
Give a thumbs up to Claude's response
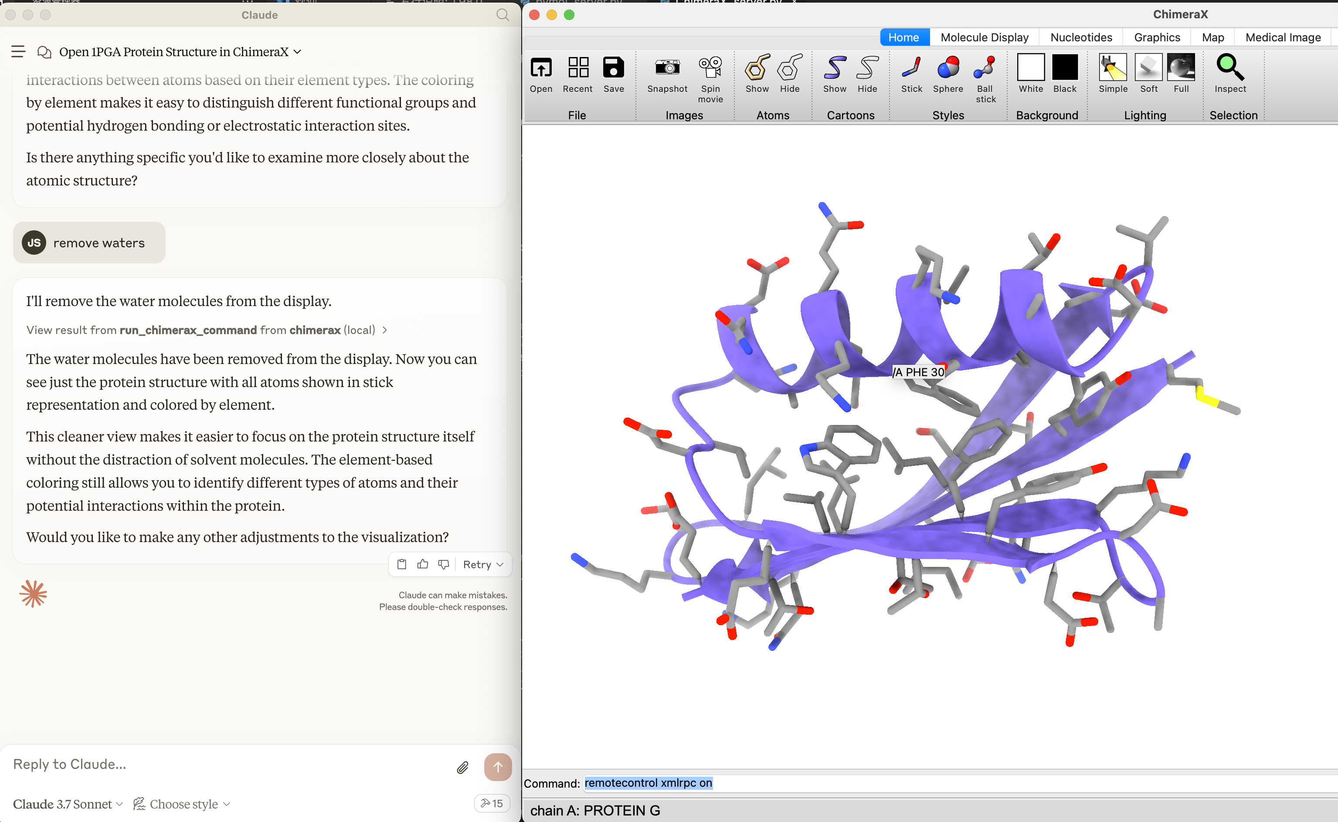423,564
